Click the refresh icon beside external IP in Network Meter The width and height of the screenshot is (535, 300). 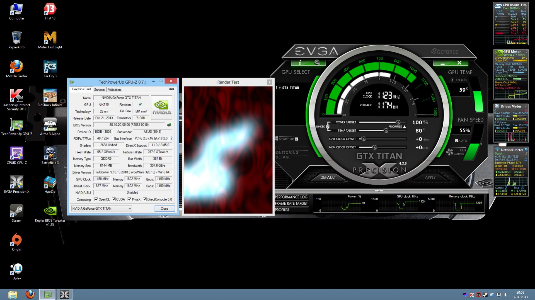tap(526, 160)
